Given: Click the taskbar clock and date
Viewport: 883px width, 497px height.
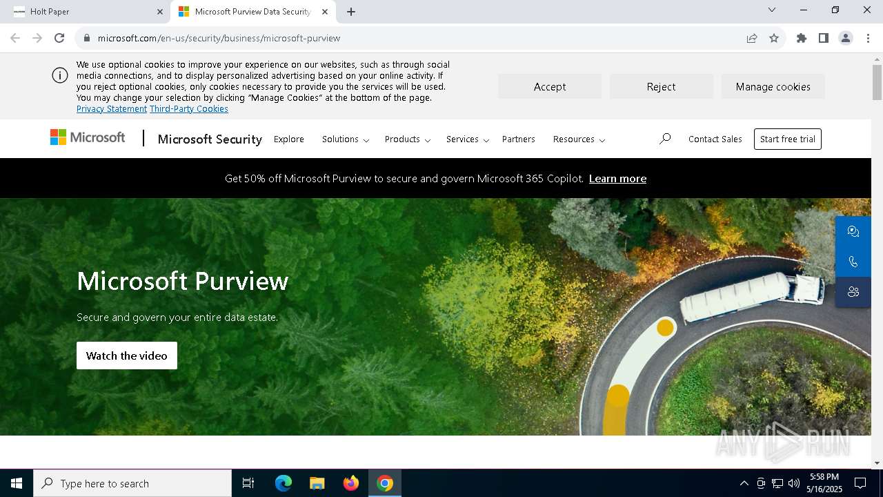Looking at the screenshot, I should (824, 483).
